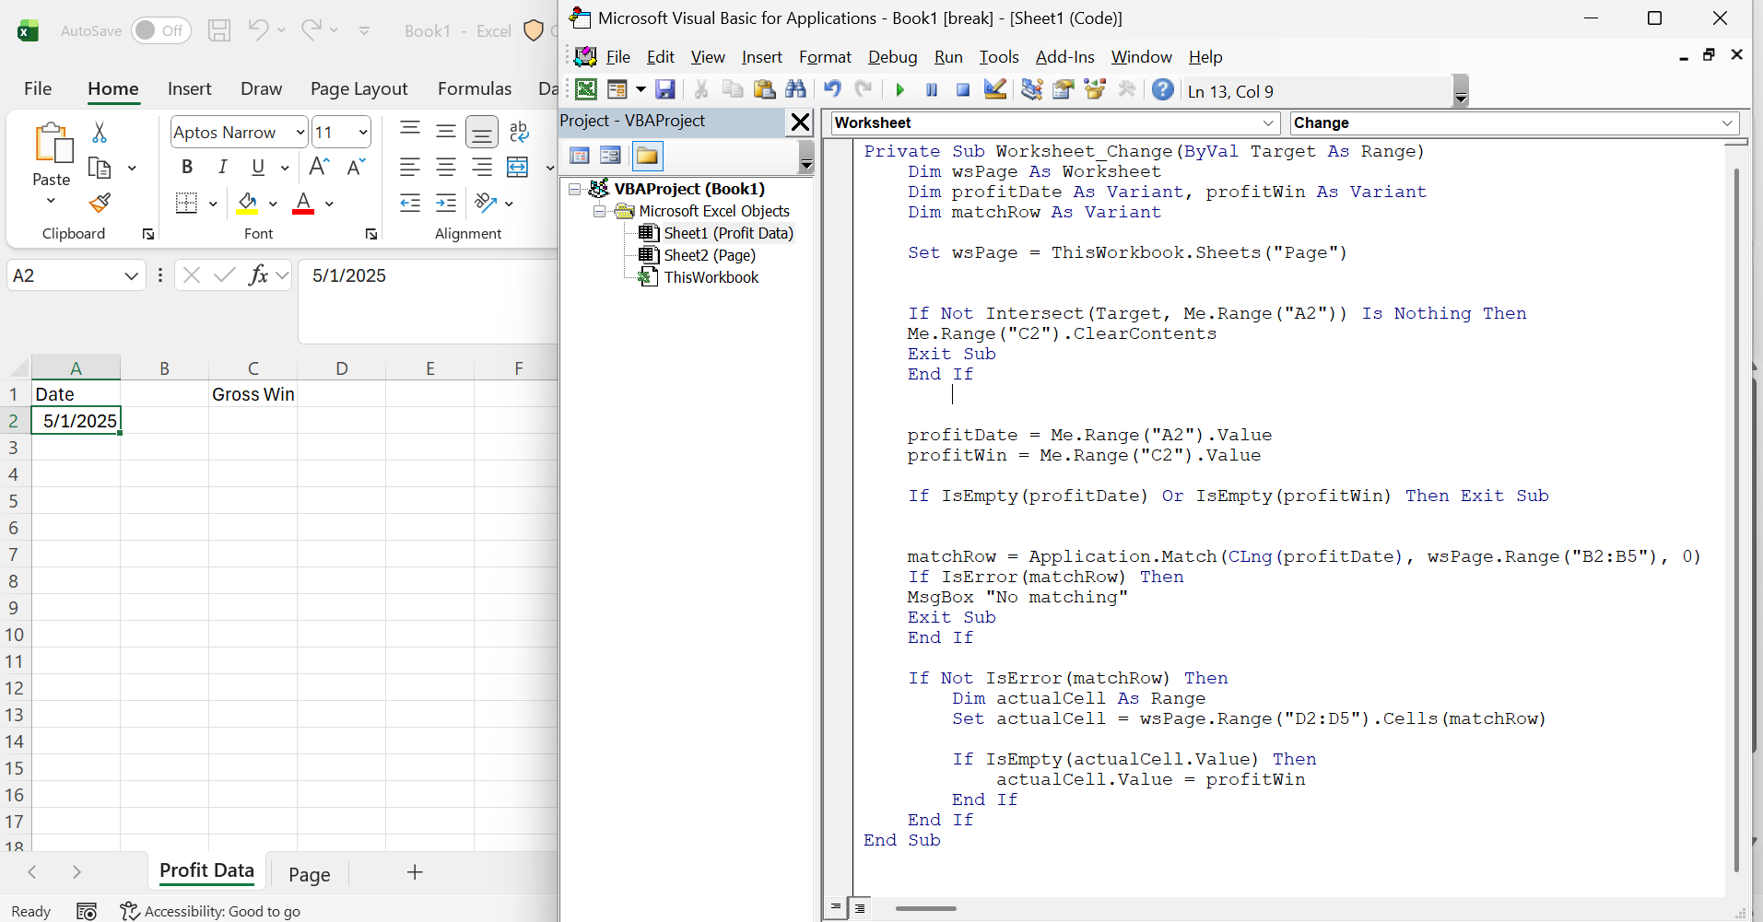Open Clipboard group dialog launcher
This screenshot has width=1763, height=922.
click(x=148, y=234)
